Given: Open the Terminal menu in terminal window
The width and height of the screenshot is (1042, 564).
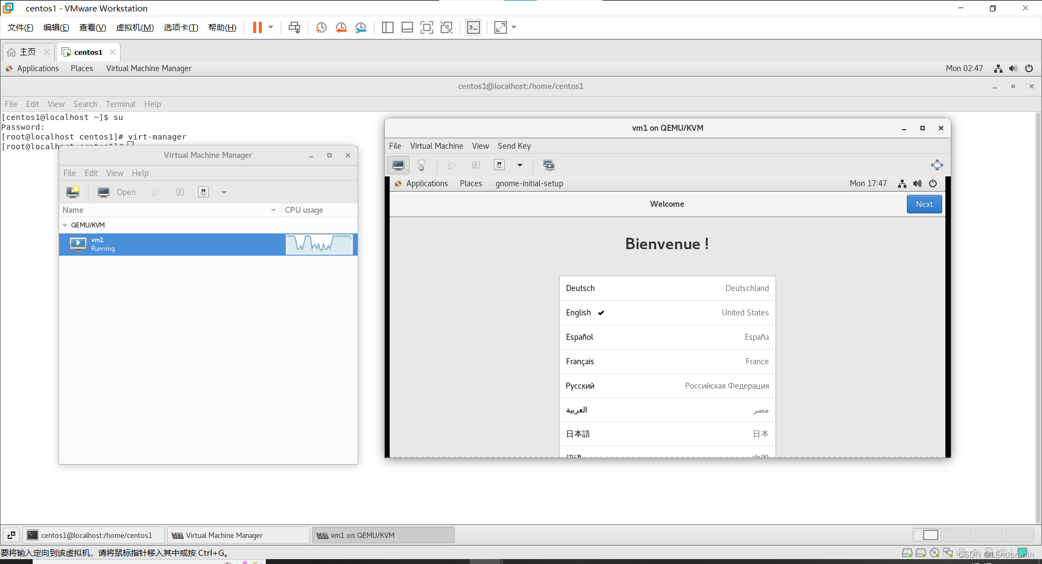Looking at the screenshot, I should point(120,104).
